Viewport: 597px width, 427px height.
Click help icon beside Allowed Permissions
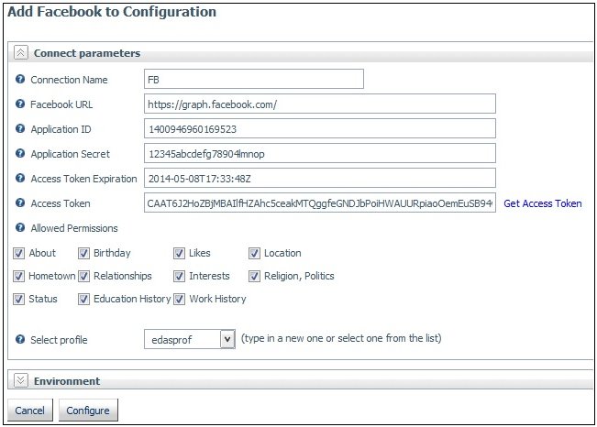coord(20,227)
